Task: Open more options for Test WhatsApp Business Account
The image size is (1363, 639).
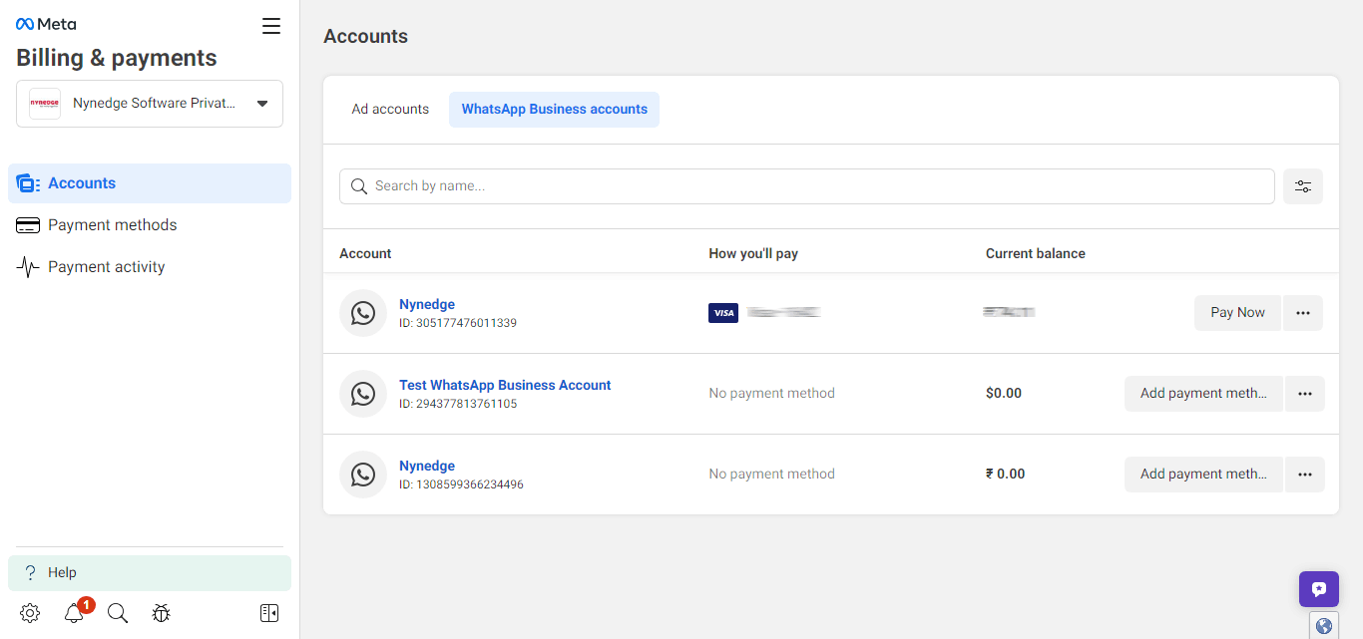Action: pos(1305,394)
